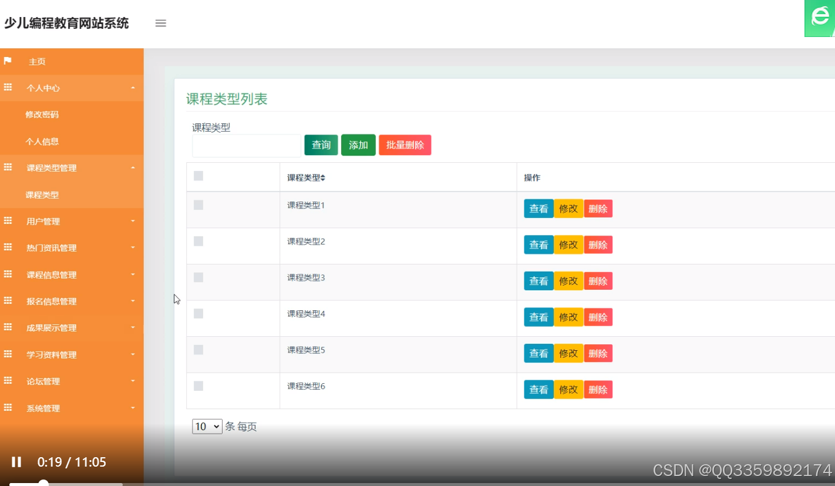
Task: Edit 课程类型2 with 修改 button
Action: (568, 244)
